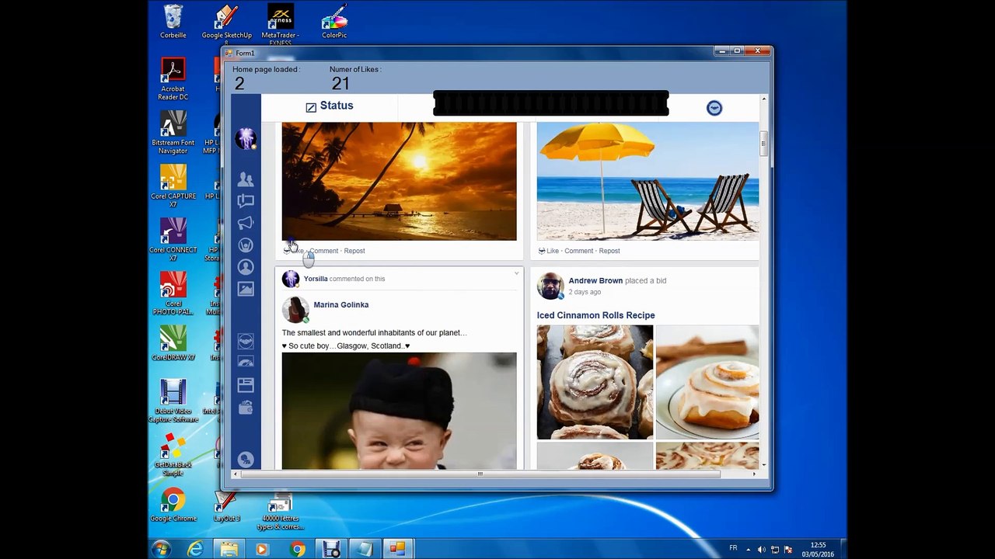The height and width of the screenshot is (559, 995).
Task: Click the raised-arms person circle sidebar icon
Action: tap(246, 245)
